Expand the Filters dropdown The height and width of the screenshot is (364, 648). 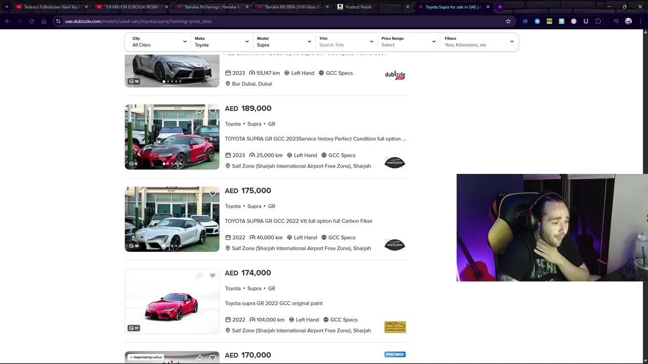coord(479,41)
